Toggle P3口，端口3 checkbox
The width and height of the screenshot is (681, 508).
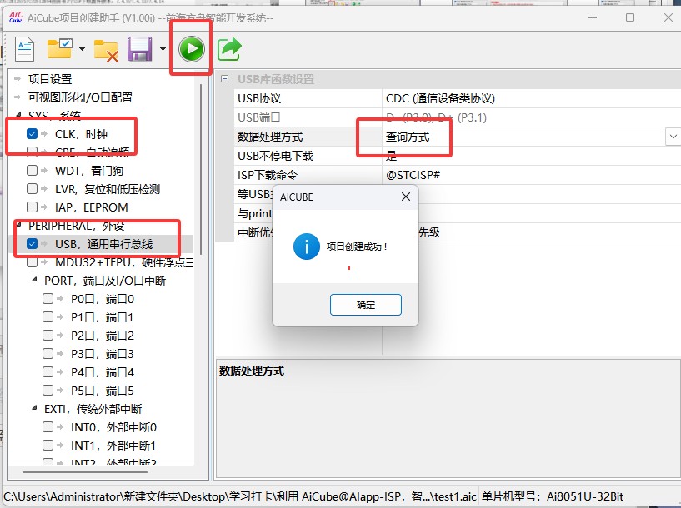48,354
